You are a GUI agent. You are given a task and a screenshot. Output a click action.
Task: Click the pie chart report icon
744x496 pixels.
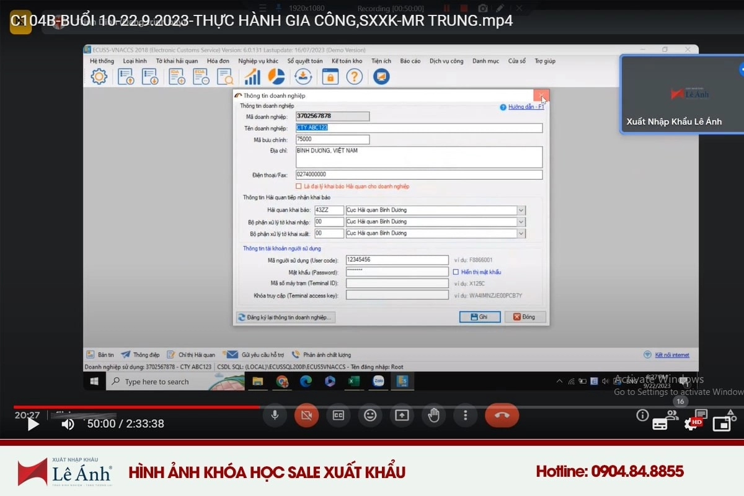tap(276, 76)
